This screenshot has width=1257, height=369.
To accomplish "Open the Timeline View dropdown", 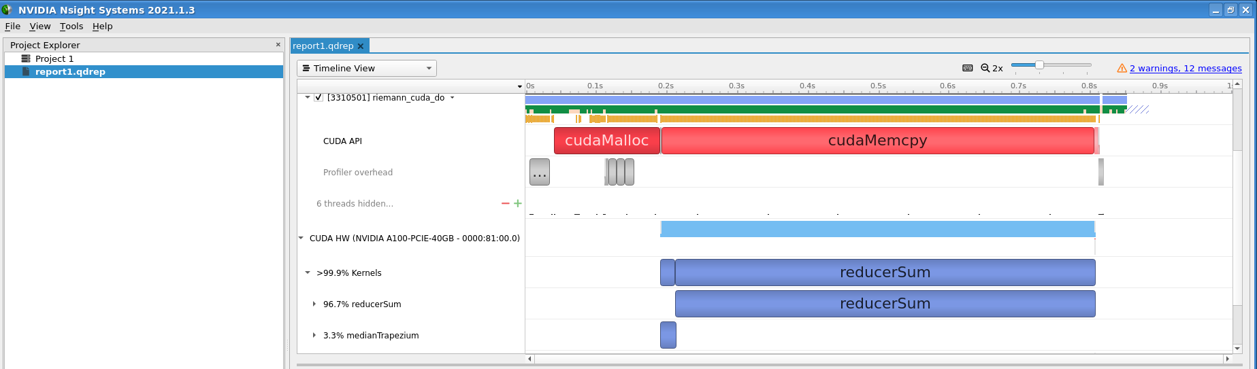I will (x=366, y=68).
